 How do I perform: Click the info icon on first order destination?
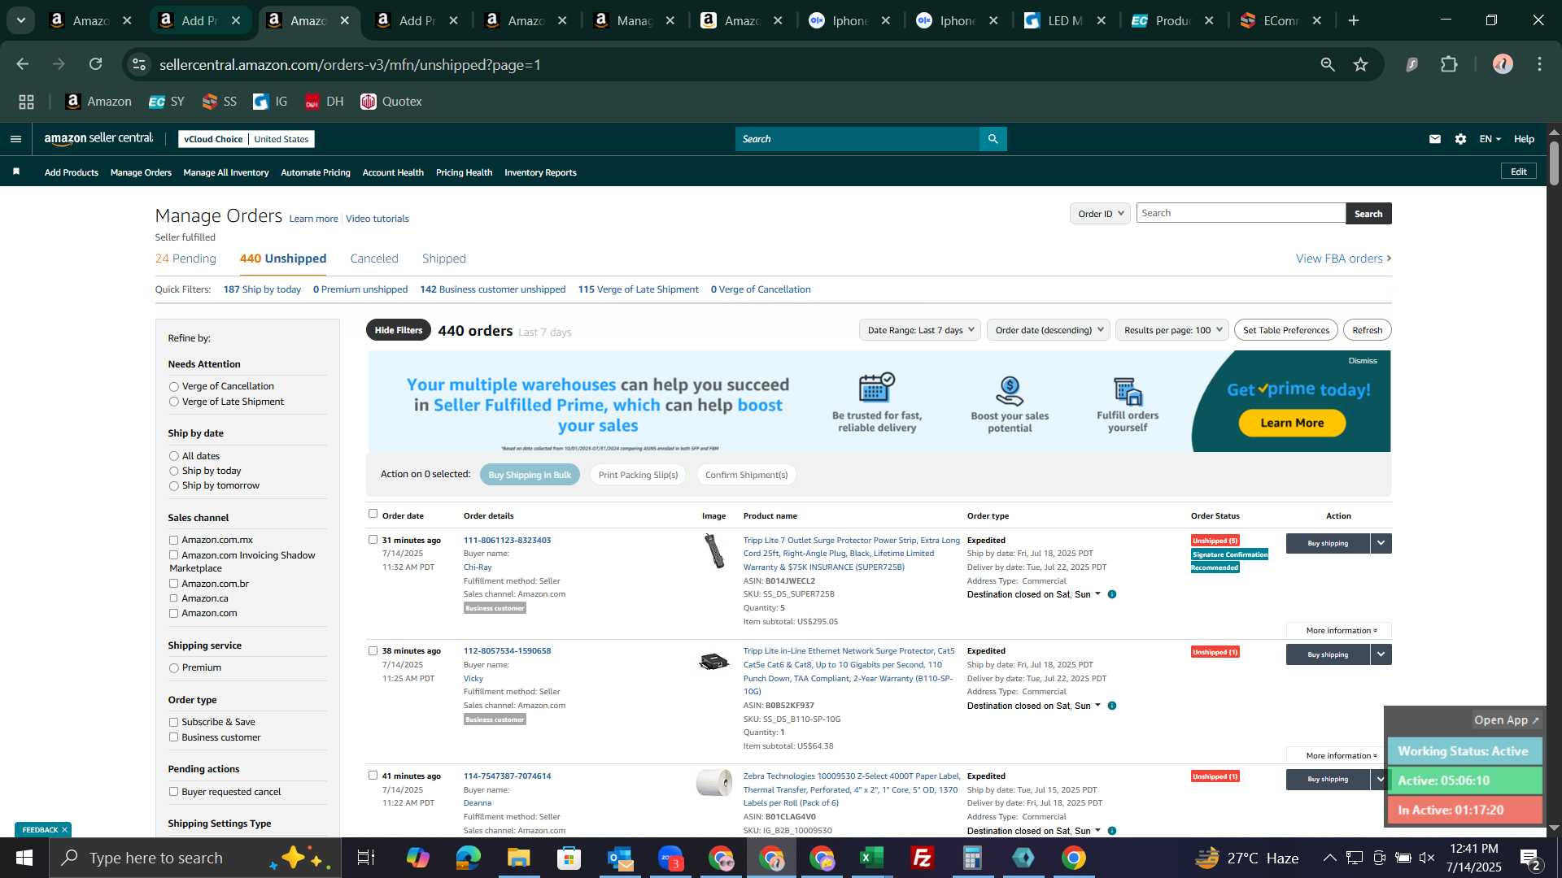pyautogui.click(x=1112, y=594)
